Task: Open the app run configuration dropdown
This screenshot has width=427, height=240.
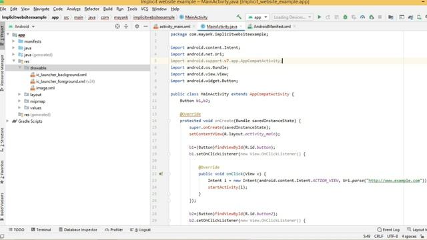Action: (x=258, y=17)
